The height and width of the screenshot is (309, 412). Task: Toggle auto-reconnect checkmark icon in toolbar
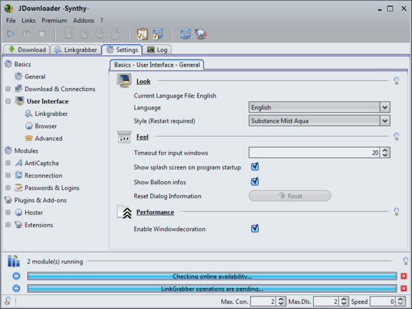pos(158,34)
